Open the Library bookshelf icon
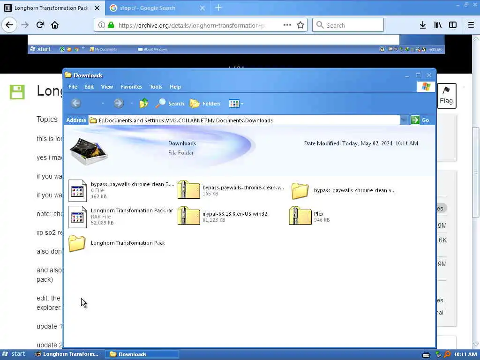 pos(438,25)
